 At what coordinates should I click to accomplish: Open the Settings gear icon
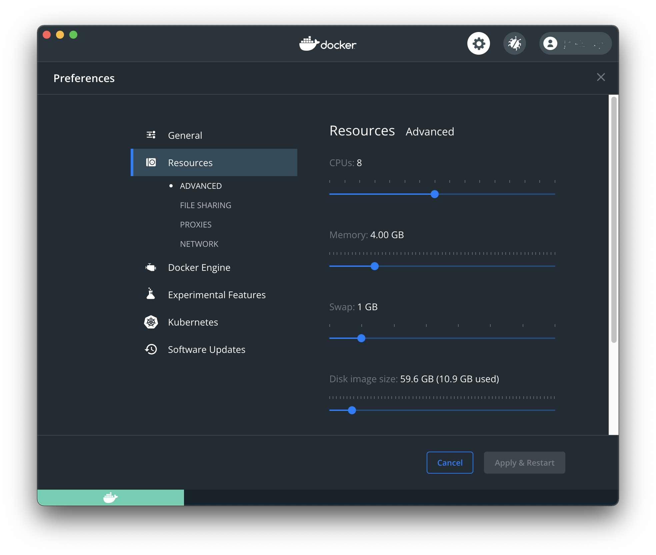[479, 43]
